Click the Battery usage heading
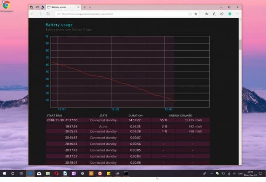This screenshot has width=266, height=182. (59, 25)
